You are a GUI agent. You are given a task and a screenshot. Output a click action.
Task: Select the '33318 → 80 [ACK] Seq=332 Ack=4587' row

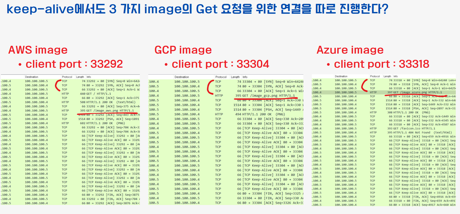(x=384, y=124)
